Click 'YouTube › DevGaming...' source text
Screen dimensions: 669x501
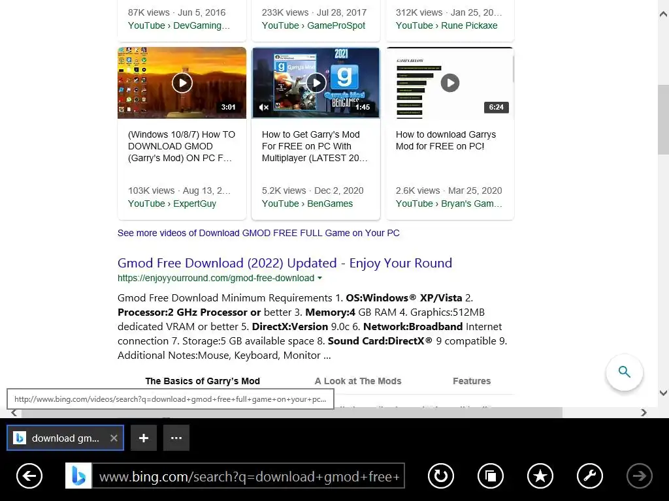click(179, 25)
